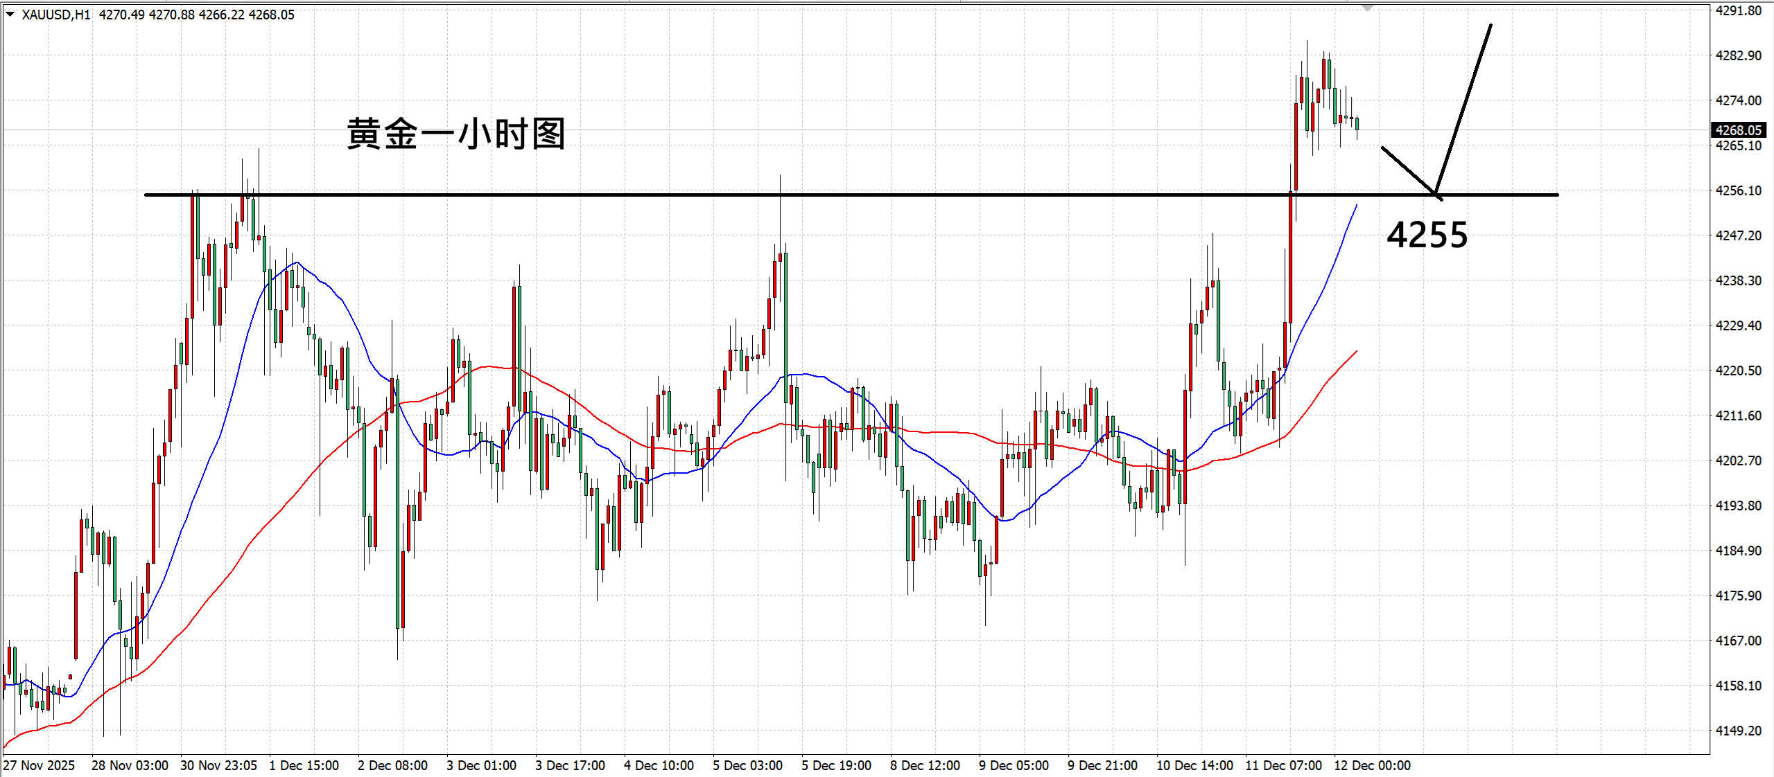The height and width of the screenshot is (777, 1774).
Task: Click the current price tag 4268.05
Action: [1737, 130]
